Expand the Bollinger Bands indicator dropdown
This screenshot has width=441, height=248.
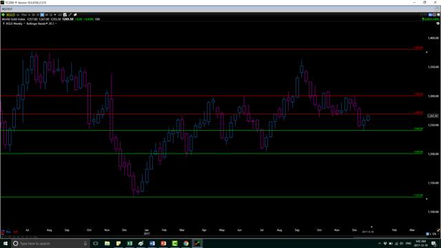tap(56, 23)
